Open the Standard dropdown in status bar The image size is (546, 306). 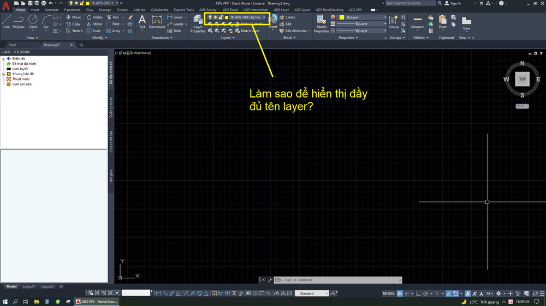click(312, 293)
